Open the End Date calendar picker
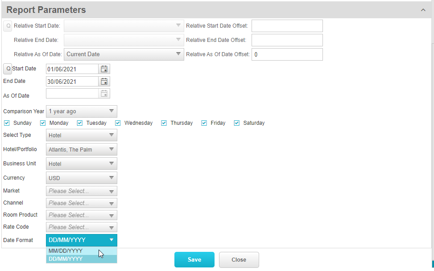434x271 pixels. coord(104,81)
